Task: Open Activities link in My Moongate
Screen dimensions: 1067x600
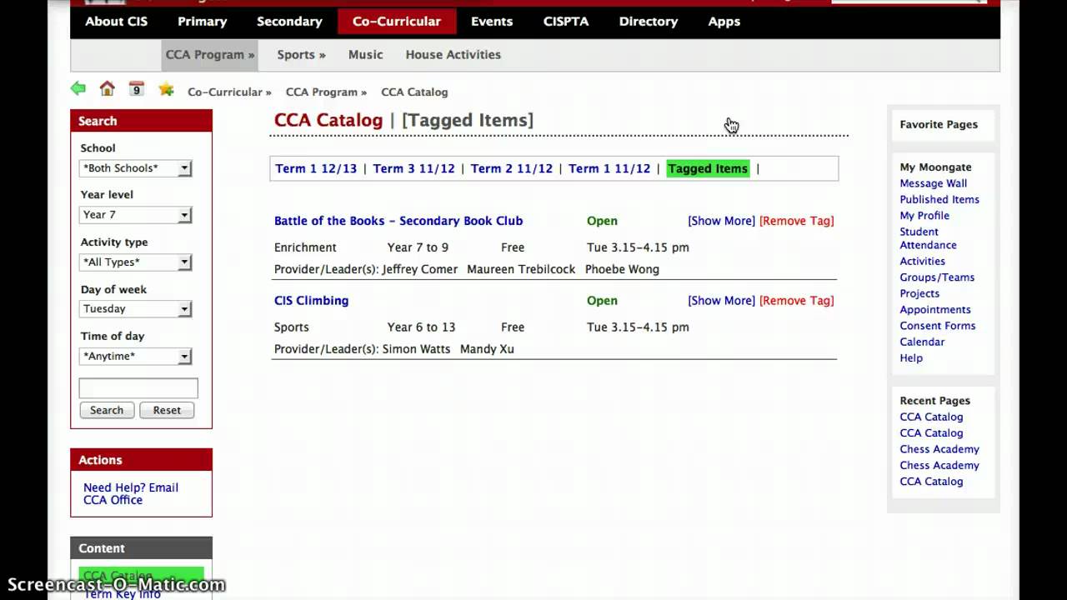Action: pos(922,262)
